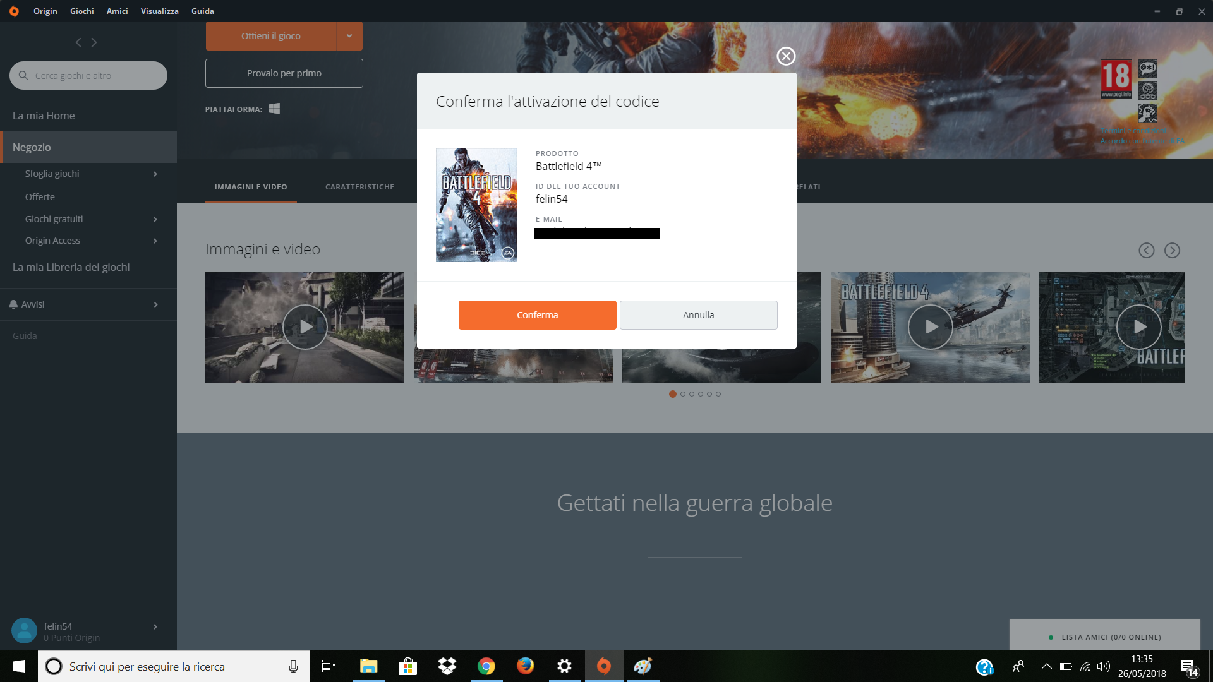Open Offerte in the sidebar
1213x682 pixels.
[40, 197]
